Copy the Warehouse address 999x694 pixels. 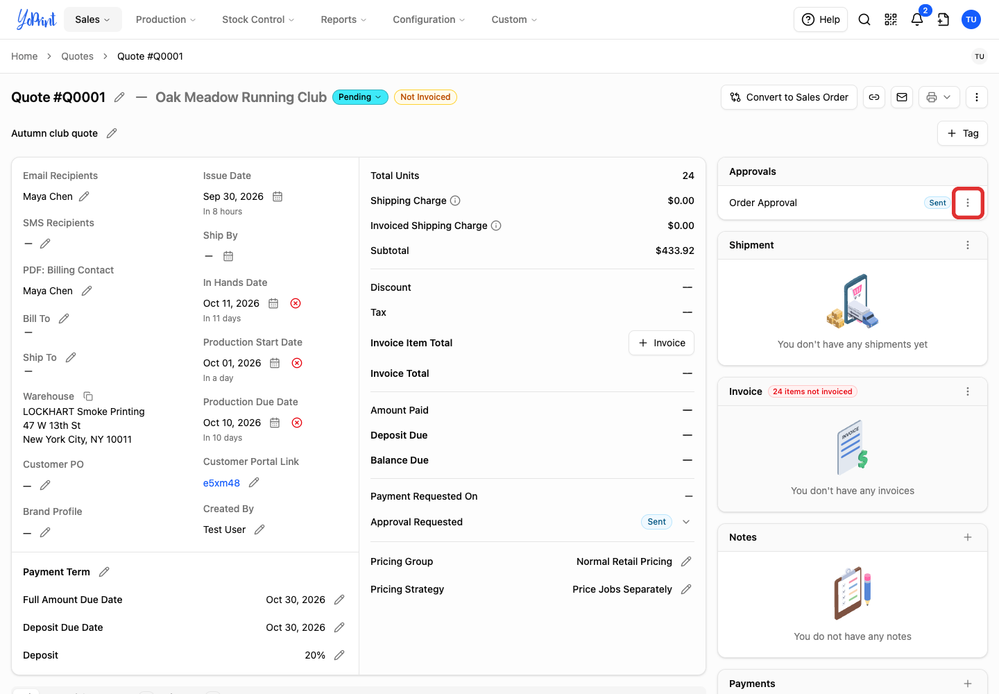click(88, 396)
